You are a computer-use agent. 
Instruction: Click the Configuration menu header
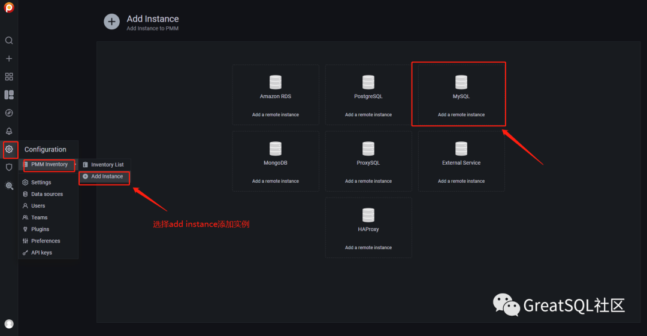[x=46, y=149]
